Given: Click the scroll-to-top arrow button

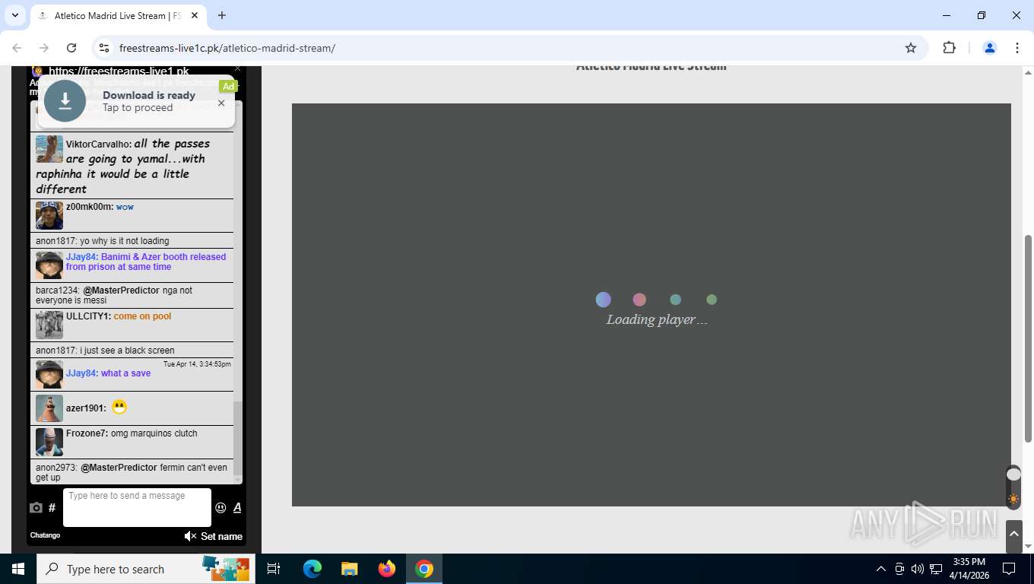Looking at the screenshot, I should coord(1013,535).
